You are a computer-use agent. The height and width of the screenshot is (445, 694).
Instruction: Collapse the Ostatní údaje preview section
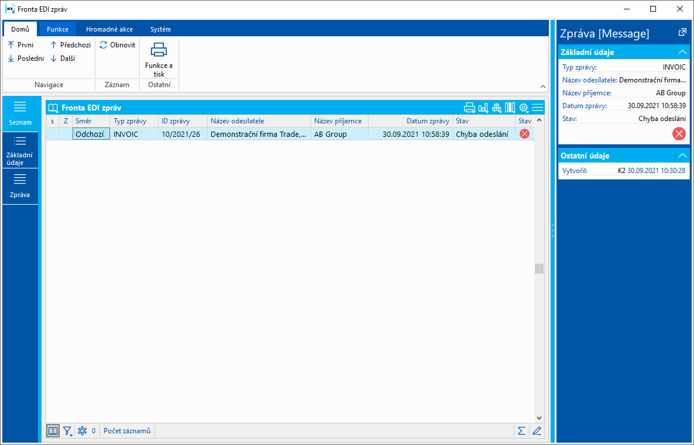(x=682, y=156)
